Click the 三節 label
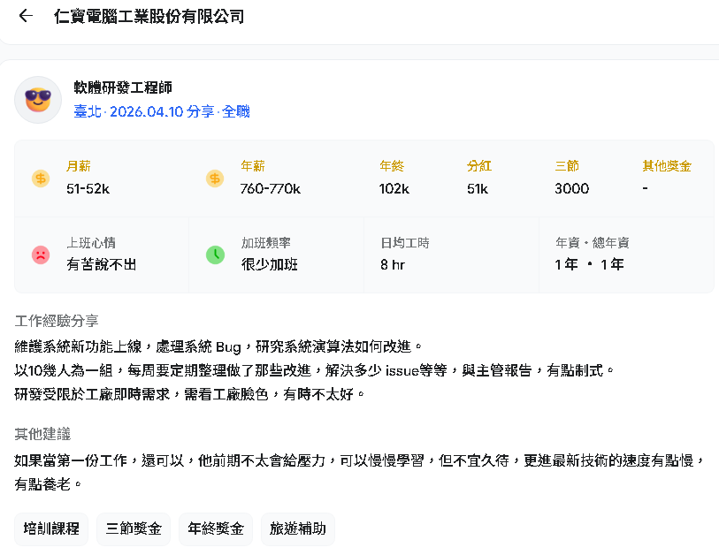Viewport: 719px width, 555px height. pyautogui.click(x=567, y=166)
